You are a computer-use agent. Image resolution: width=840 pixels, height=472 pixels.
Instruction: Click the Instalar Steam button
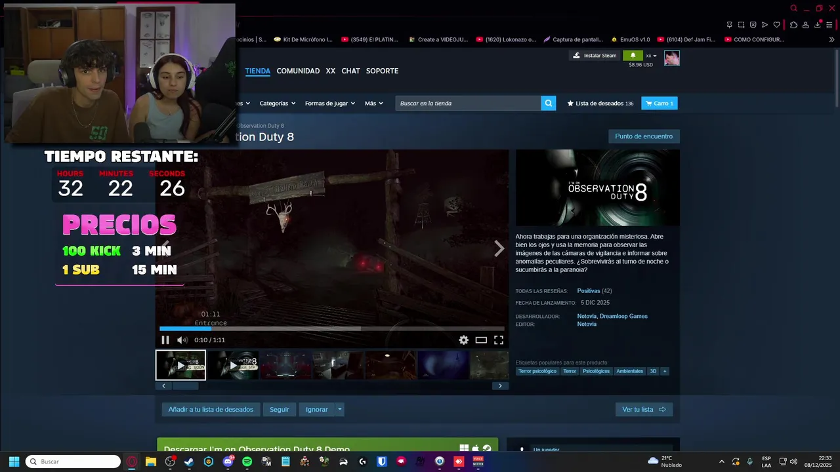(x=595, y=56)
